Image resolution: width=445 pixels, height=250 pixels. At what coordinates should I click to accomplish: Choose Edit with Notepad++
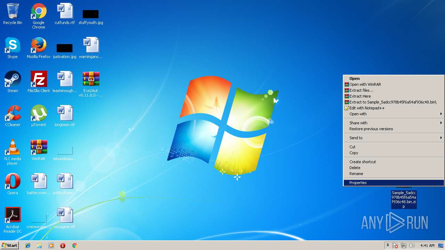tap(394, 108)
